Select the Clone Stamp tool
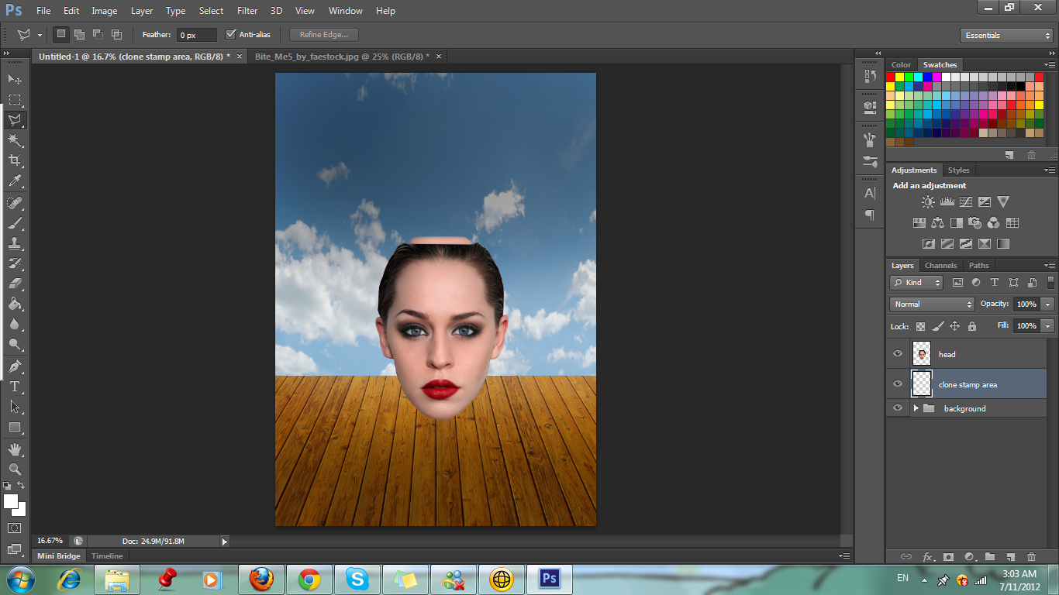The image size is (1059, 595). (16, 242)
